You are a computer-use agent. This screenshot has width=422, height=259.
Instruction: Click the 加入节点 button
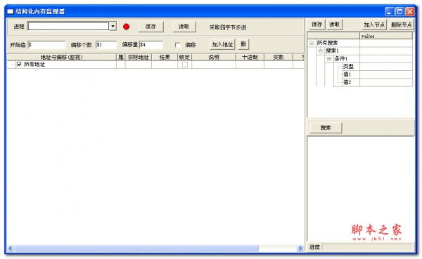point(374,25)
